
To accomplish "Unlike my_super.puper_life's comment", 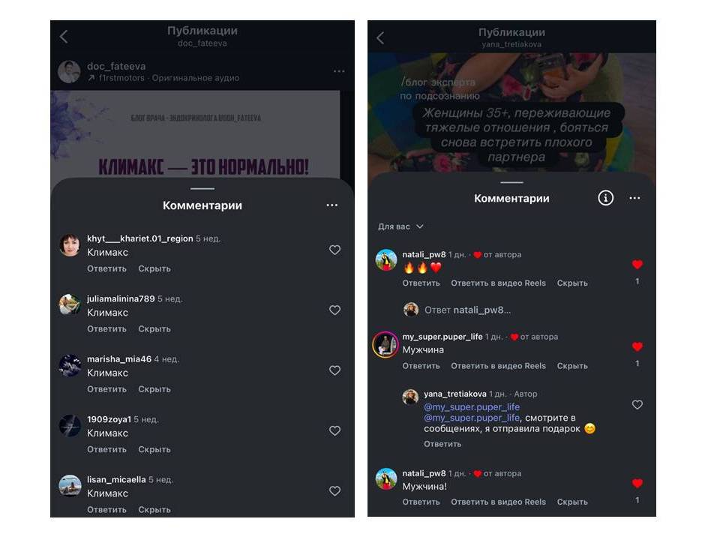I will click(x=637, y=346).
